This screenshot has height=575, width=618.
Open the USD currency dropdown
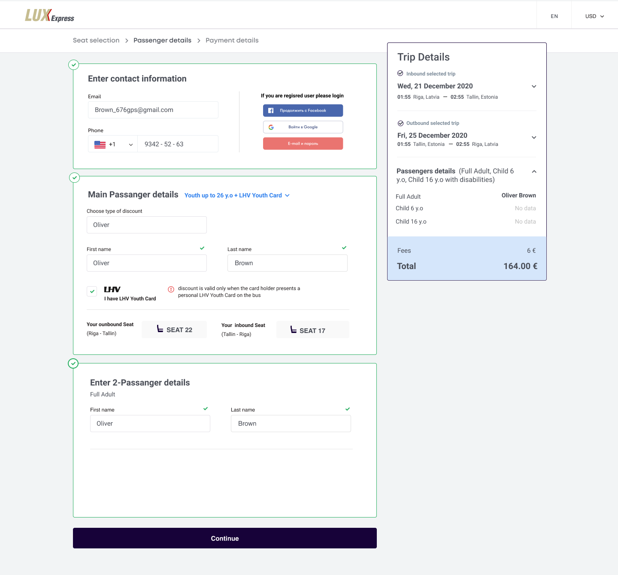pos(594,16)
